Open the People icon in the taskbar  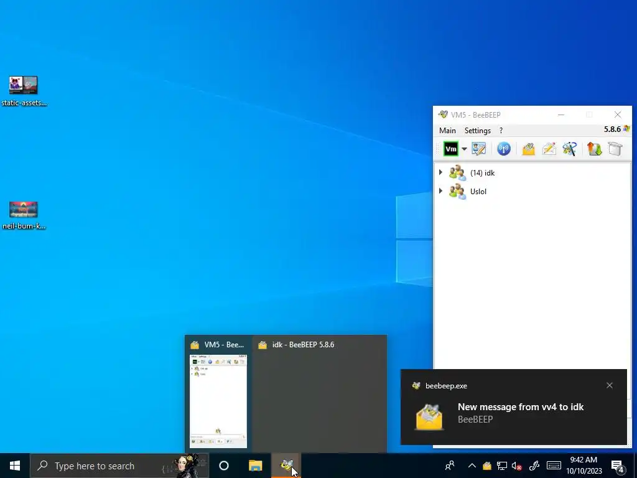[450, 466]
